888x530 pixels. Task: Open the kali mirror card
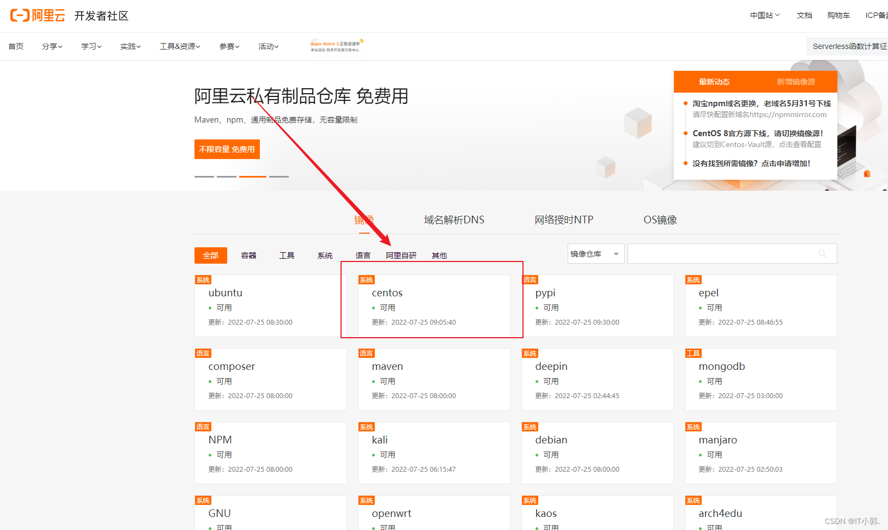(434, 453)
